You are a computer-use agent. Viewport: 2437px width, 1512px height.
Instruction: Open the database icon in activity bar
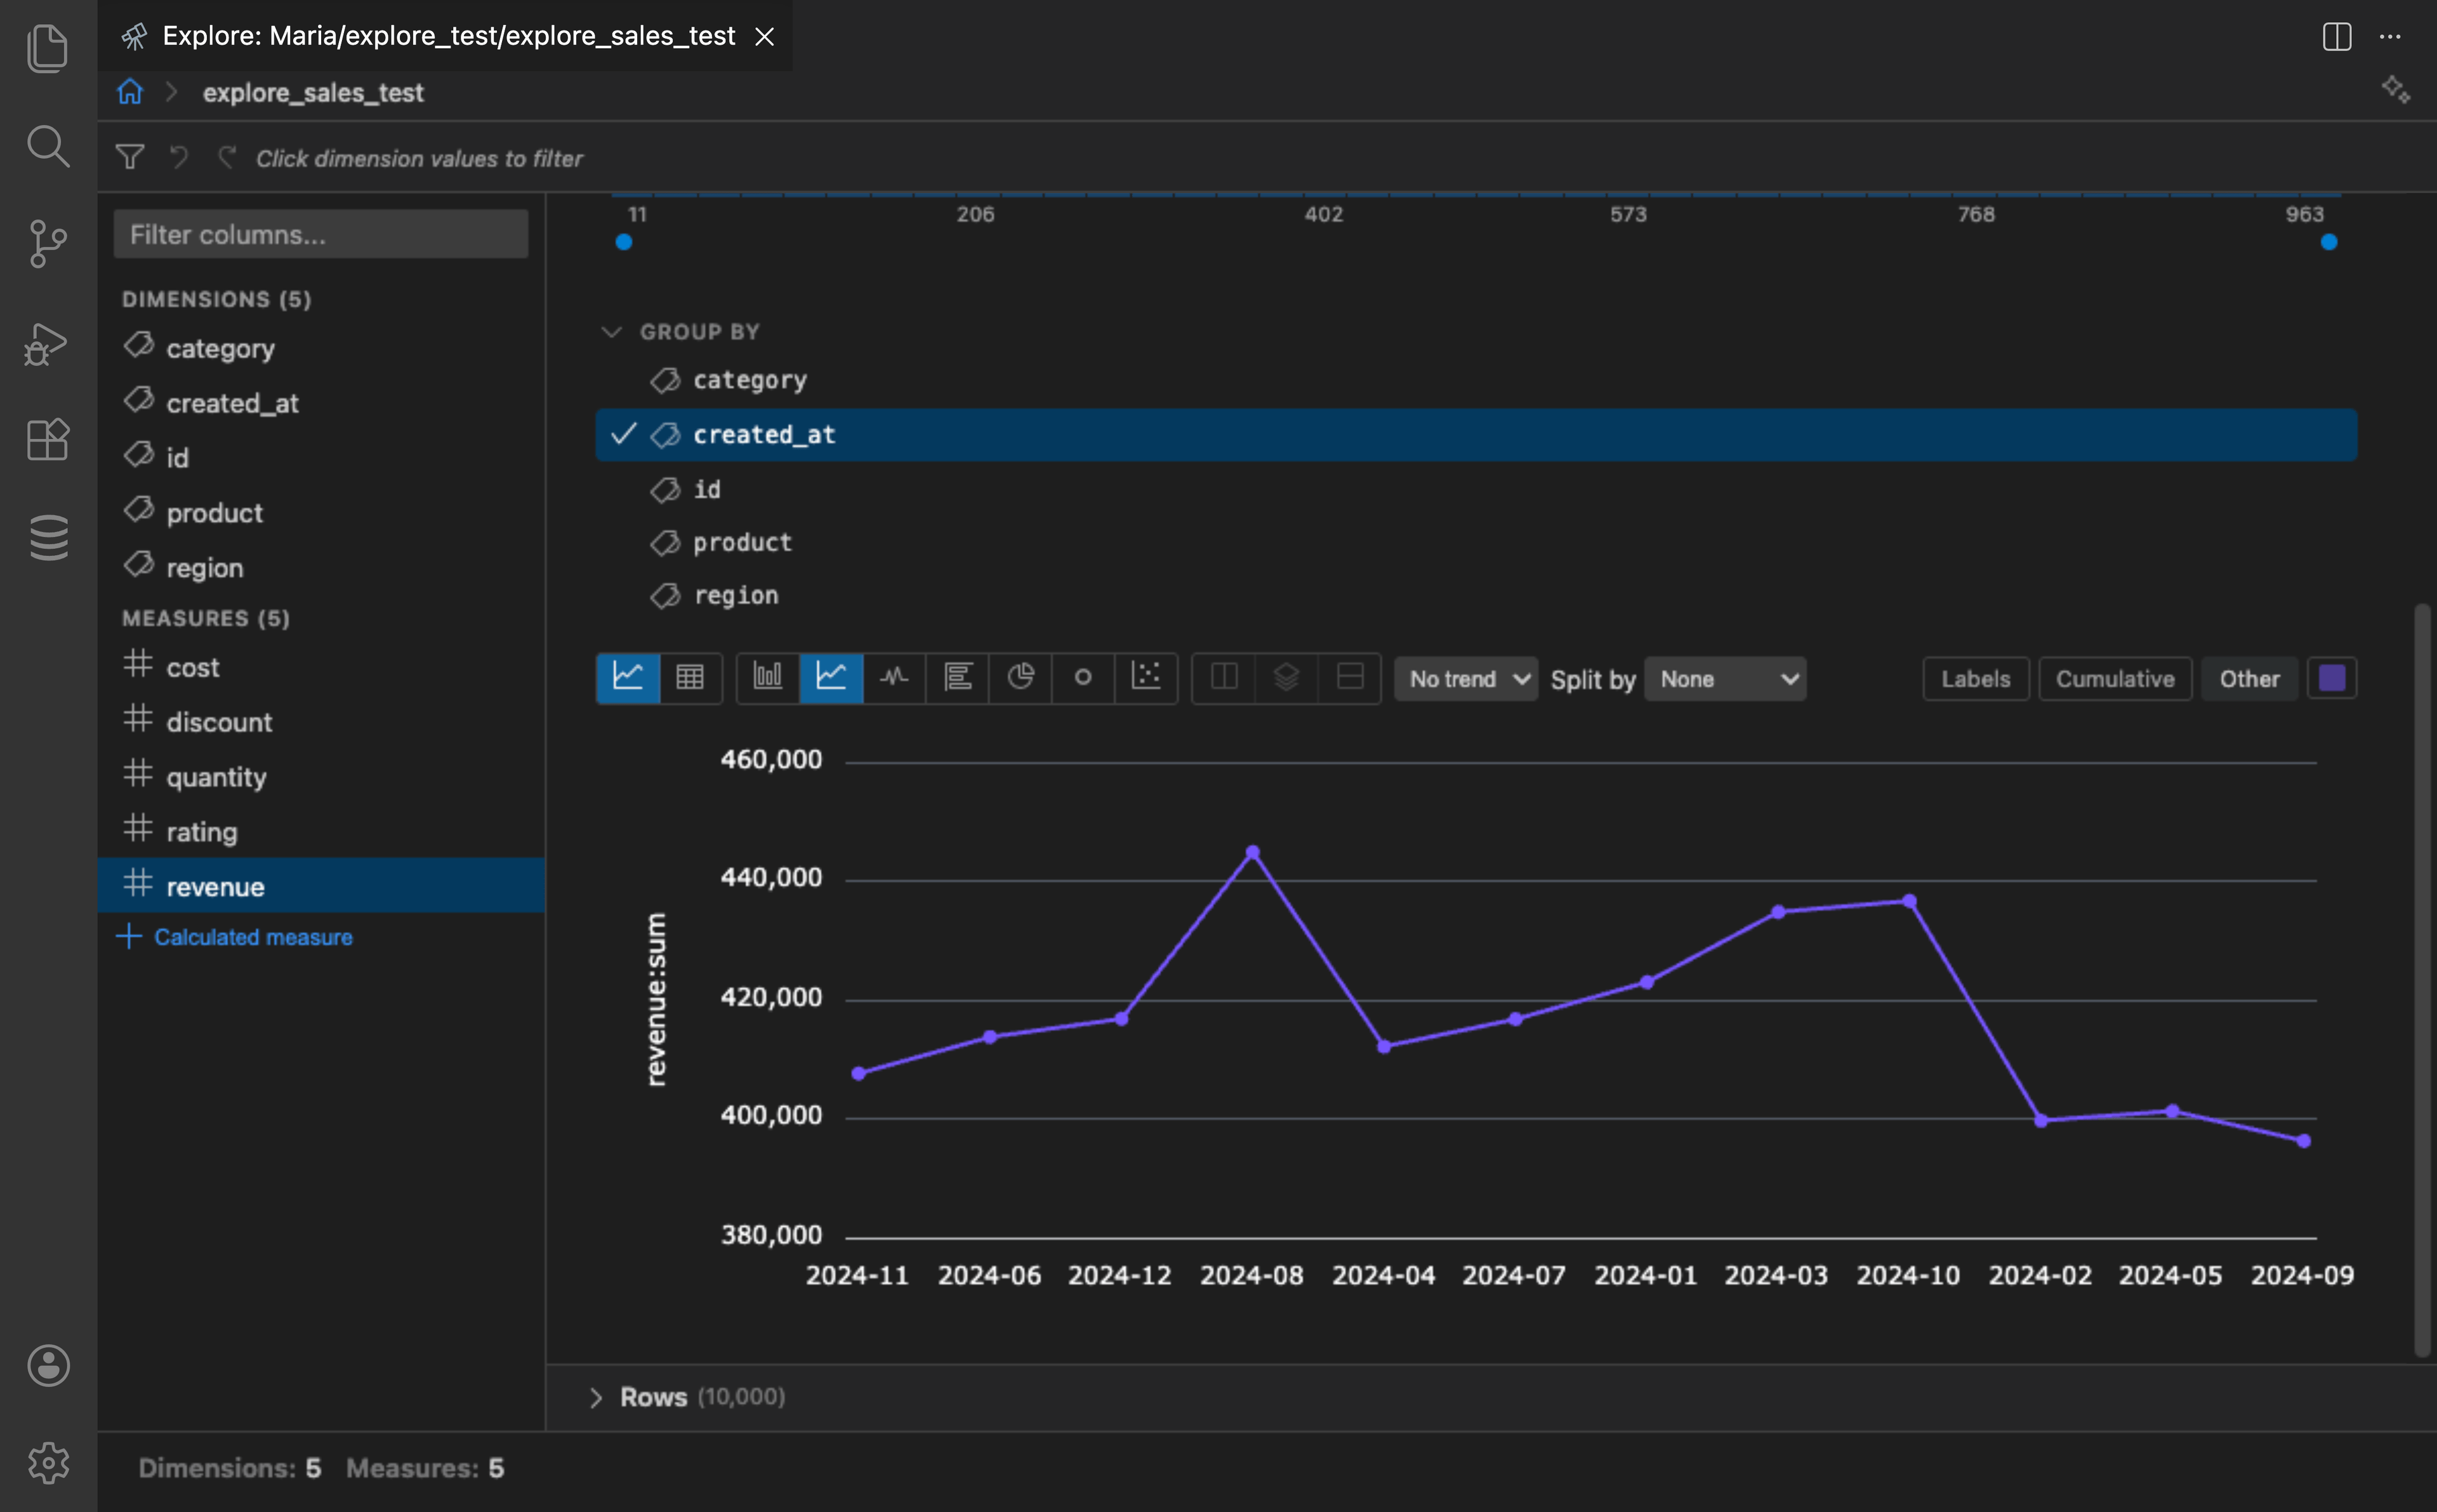[x=47, y=537]
